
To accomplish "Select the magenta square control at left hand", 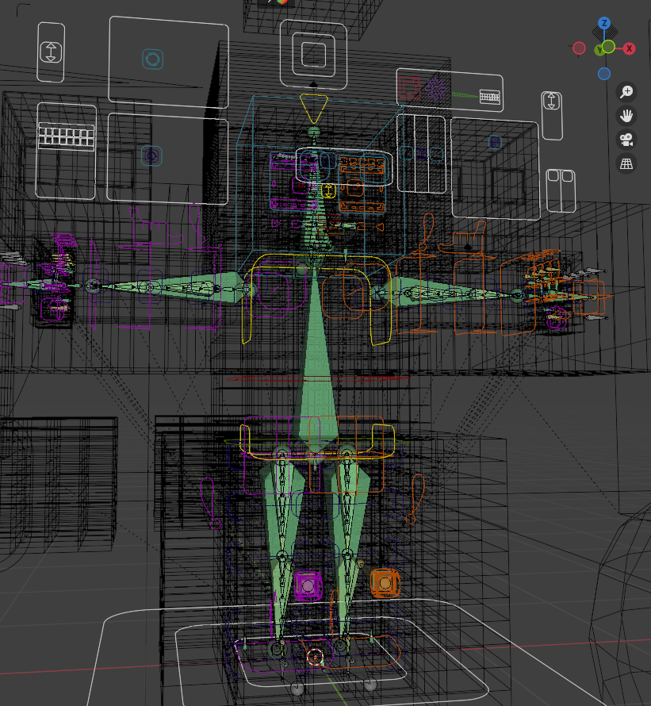I will pos(53,309).
